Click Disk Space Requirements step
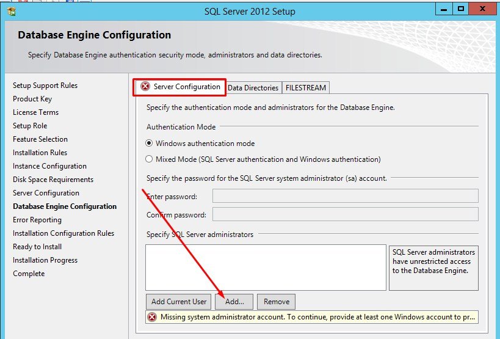500x339 pixels. pos(53,180)
